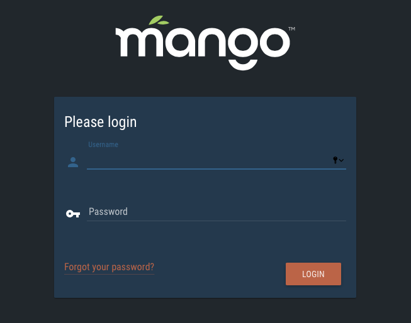Click the white key icon beside Password
The width and height of the screenshot is (411, 323).
click(x=73, y=214)
